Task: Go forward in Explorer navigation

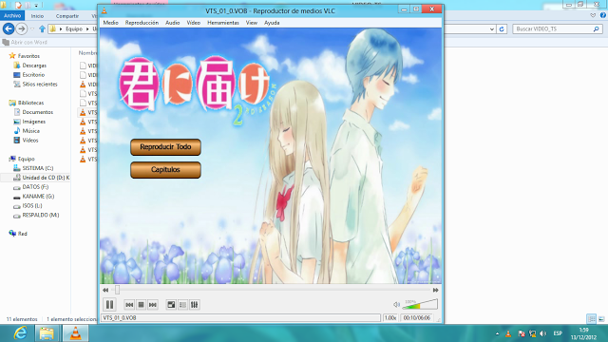Action: click(x=22, y=28)
